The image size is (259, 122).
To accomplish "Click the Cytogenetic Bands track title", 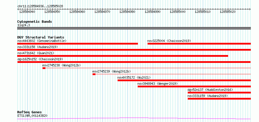I will coord(35,22).
